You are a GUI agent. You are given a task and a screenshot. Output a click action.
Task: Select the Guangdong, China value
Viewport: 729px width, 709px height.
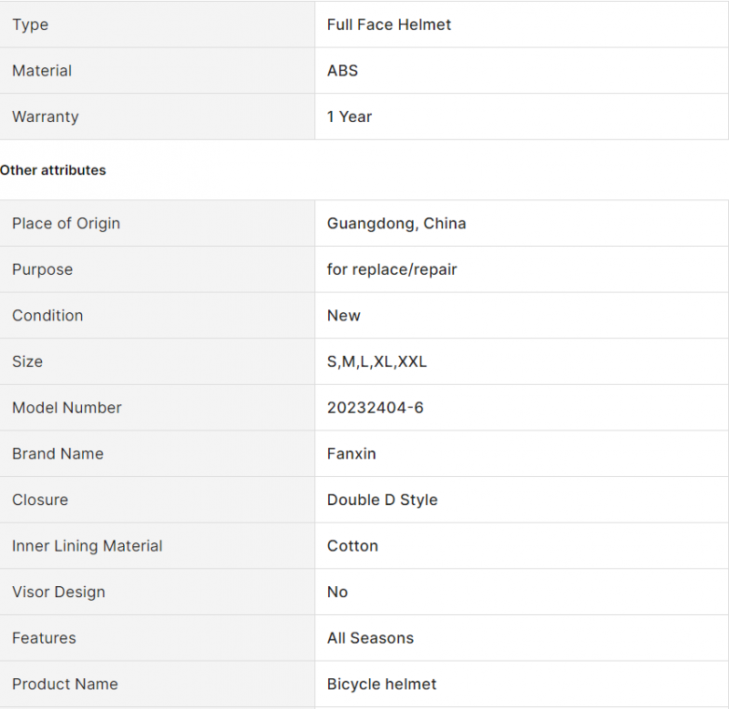point(396,223)
